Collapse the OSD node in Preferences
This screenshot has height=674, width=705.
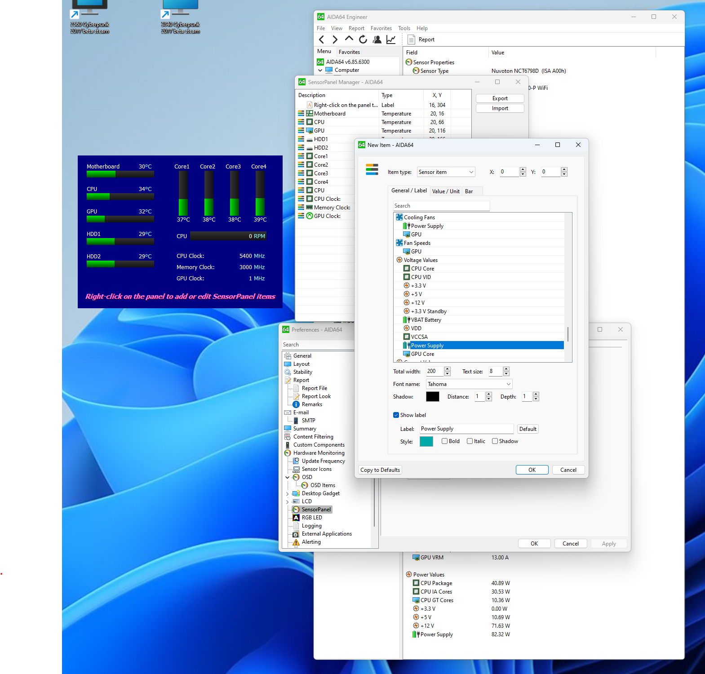click(x=288, y=477)
